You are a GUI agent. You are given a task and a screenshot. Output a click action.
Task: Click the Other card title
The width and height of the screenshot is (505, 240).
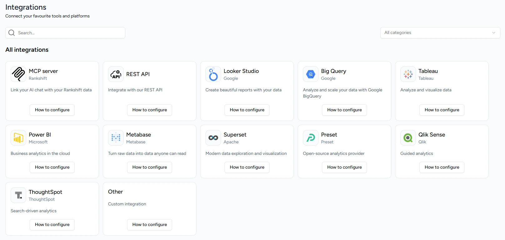(115, 192)
